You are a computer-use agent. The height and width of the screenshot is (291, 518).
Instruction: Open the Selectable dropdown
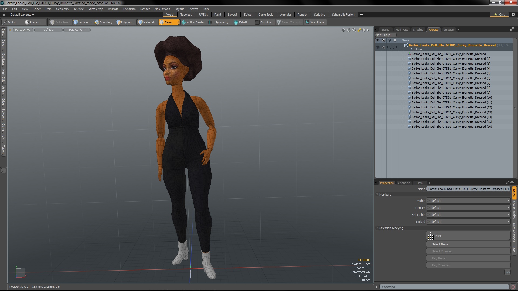(x=470, y=215)
